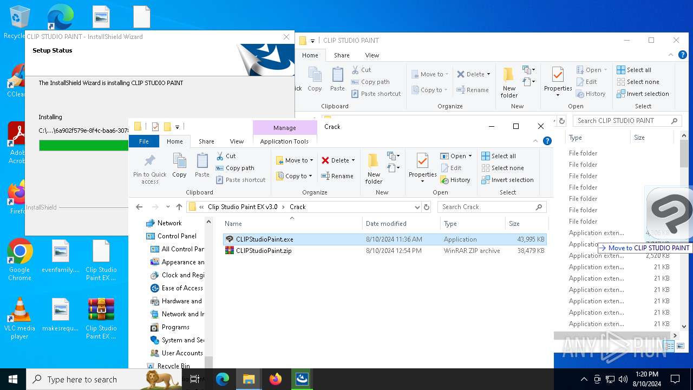Click the Crack window help icon
Screen dimensions: 693x390
547,141
